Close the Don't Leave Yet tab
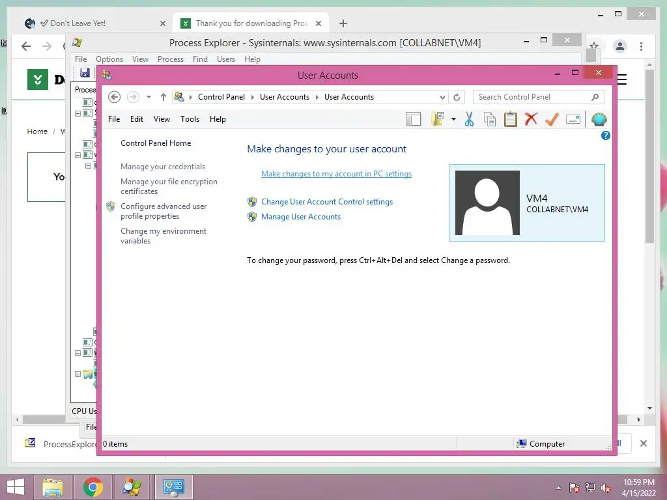667x500 pixels. 162,24
